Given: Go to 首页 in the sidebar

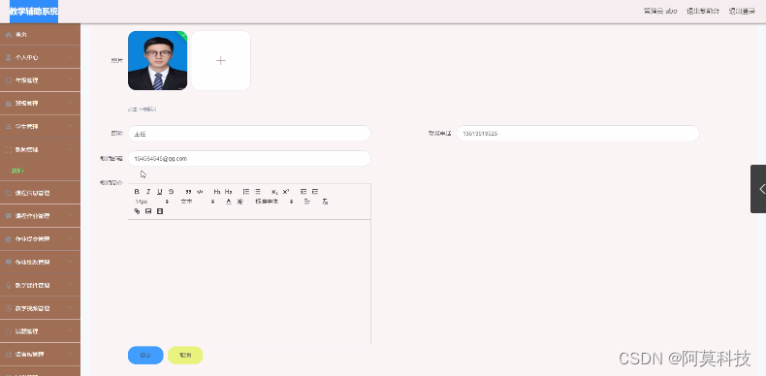Looking at the screenshot, I should (40, 34).
